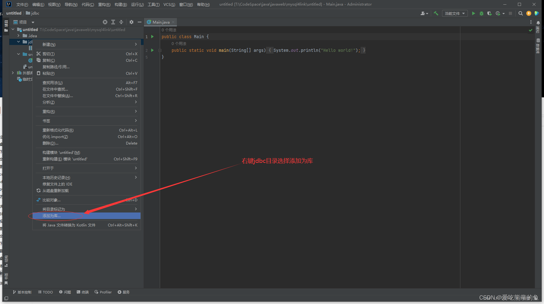Open Project panel gear settings
The image size is (544, 304).
click(x=131, y=22)
